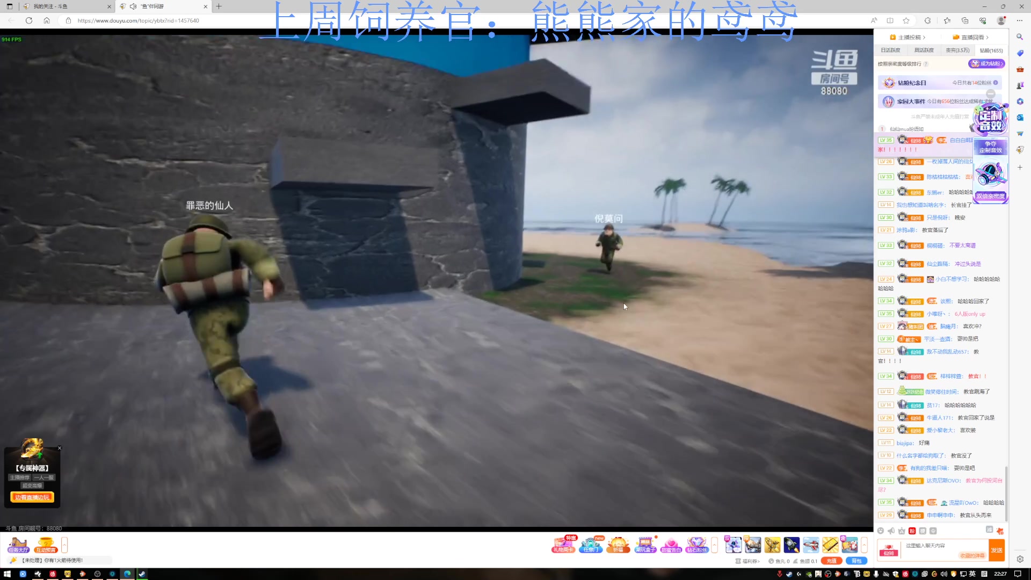Open the 家园大事件 banner
The image size is (1031, 580).
940,101
